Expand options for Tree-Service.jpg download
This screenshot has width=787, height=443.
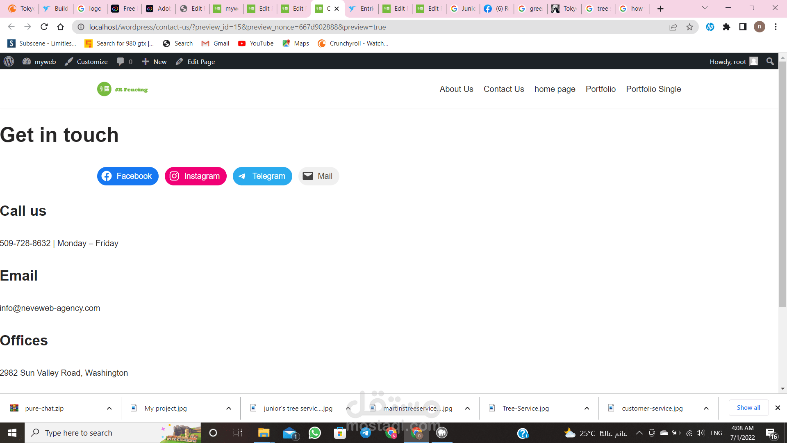[x=587, y=409]
